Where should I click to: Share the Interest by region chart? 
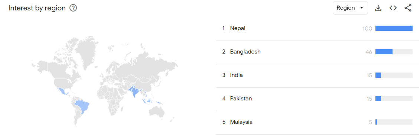pyautogui.click(x=408, y=8)
